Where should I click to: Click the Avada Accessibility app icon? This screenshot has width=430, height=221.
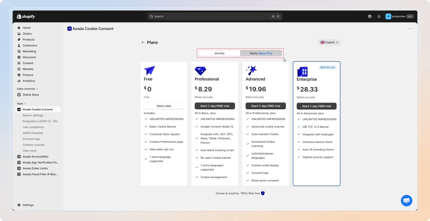(19, 157)
